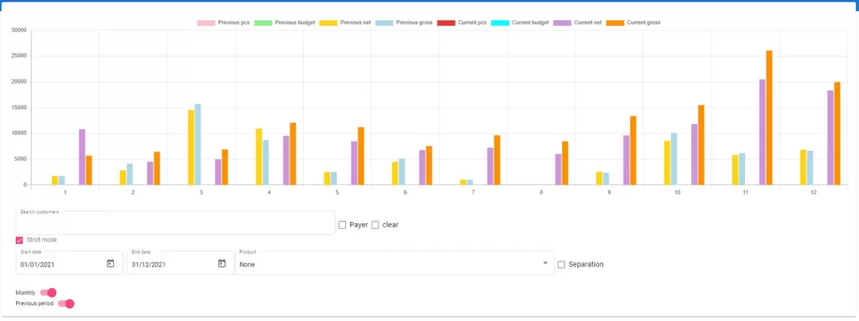Toggle Previous budget legend swatch
The height and width of the screenshot is (321, 859).
click(x=263, y=23)
